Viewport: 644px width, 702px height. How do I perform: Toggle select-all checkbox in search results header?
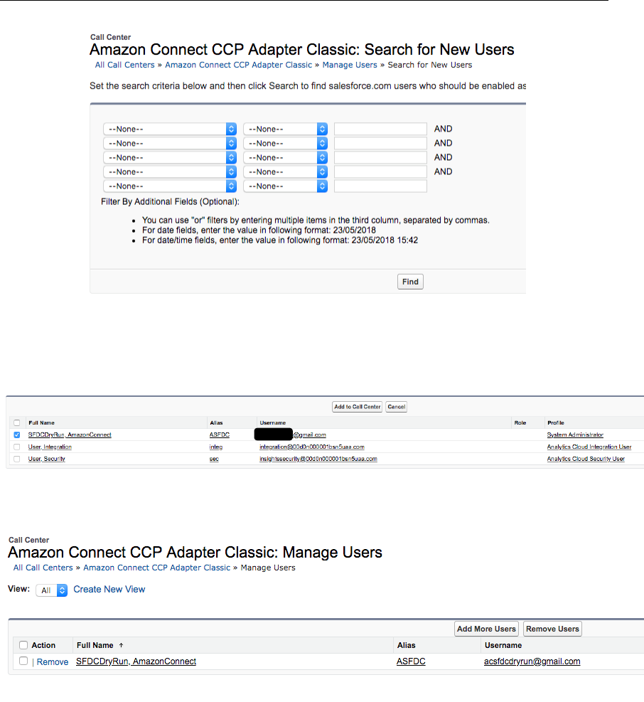click(17, 422)
